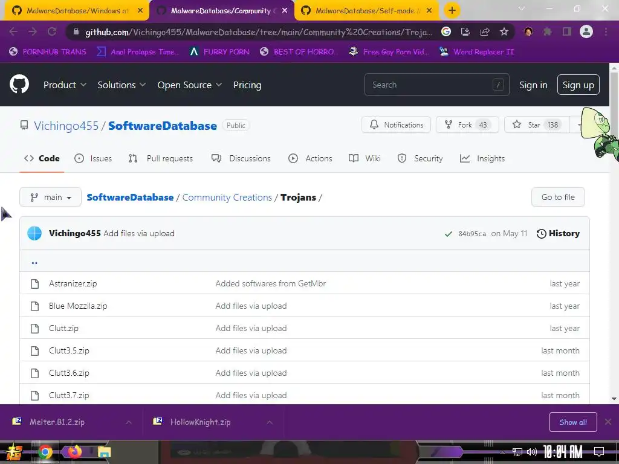Viewport: 619px width, 464px height.
Task: Click the install/download page icon in address bar
Action: (465, 31)
